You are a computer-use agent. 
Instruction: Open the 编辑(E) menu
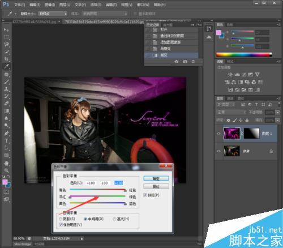click(35, 5)
